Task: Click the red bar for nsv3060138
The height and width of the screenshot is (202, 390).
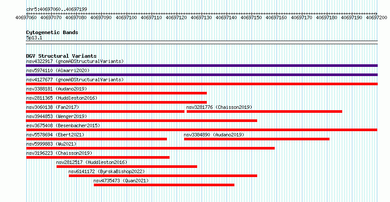Action: point(105,111)
